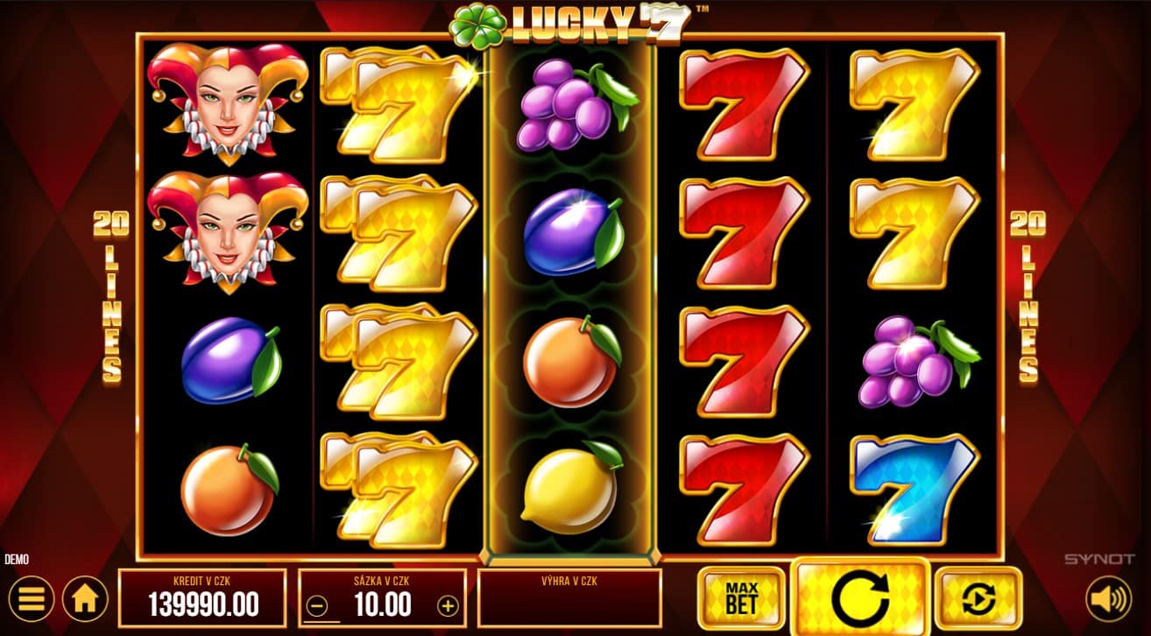Click the Výhra v CZK panel
Viewport: 1151px width, 636px height.
point(569,597)
